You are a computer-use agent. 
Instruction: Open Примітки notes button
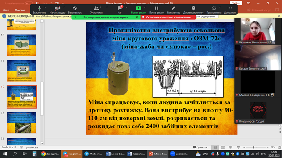pyautogui.click(x=200, y=147)
